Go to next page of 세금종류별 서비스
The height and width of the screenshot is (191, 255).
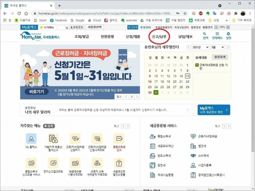[x=229, y=126]
